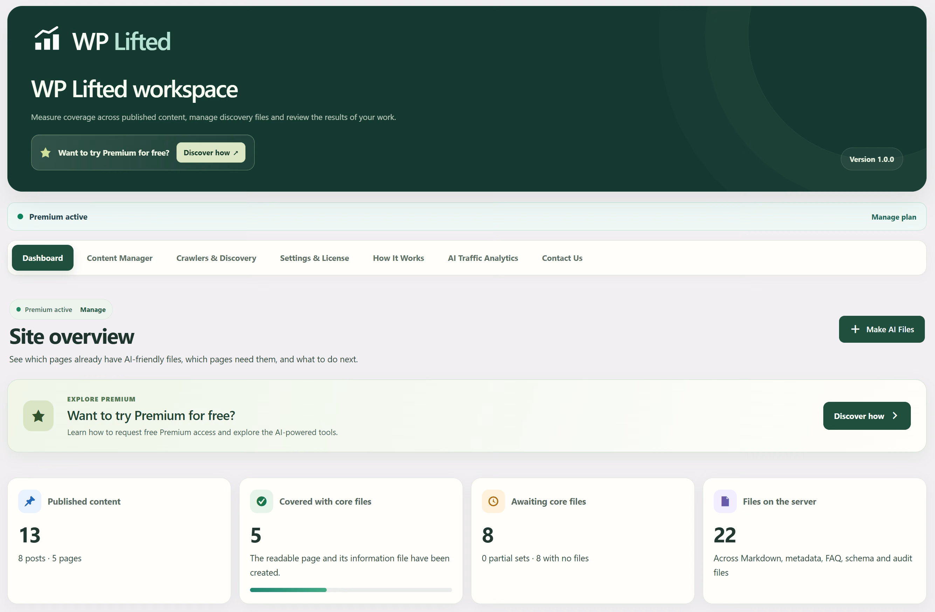Click '0 partial sets · 8 with no files'
The height and width of the screenshot is (612, 935).
tap(535, 558)
